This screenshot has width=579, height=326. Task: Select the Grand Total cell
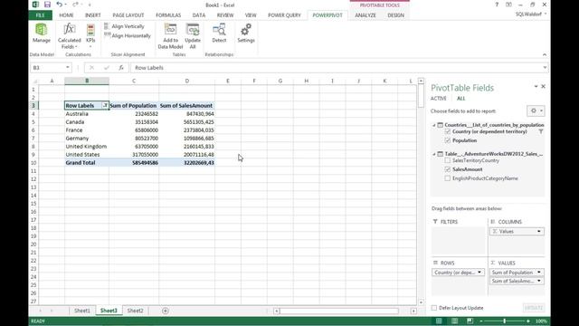click(87, 163)
